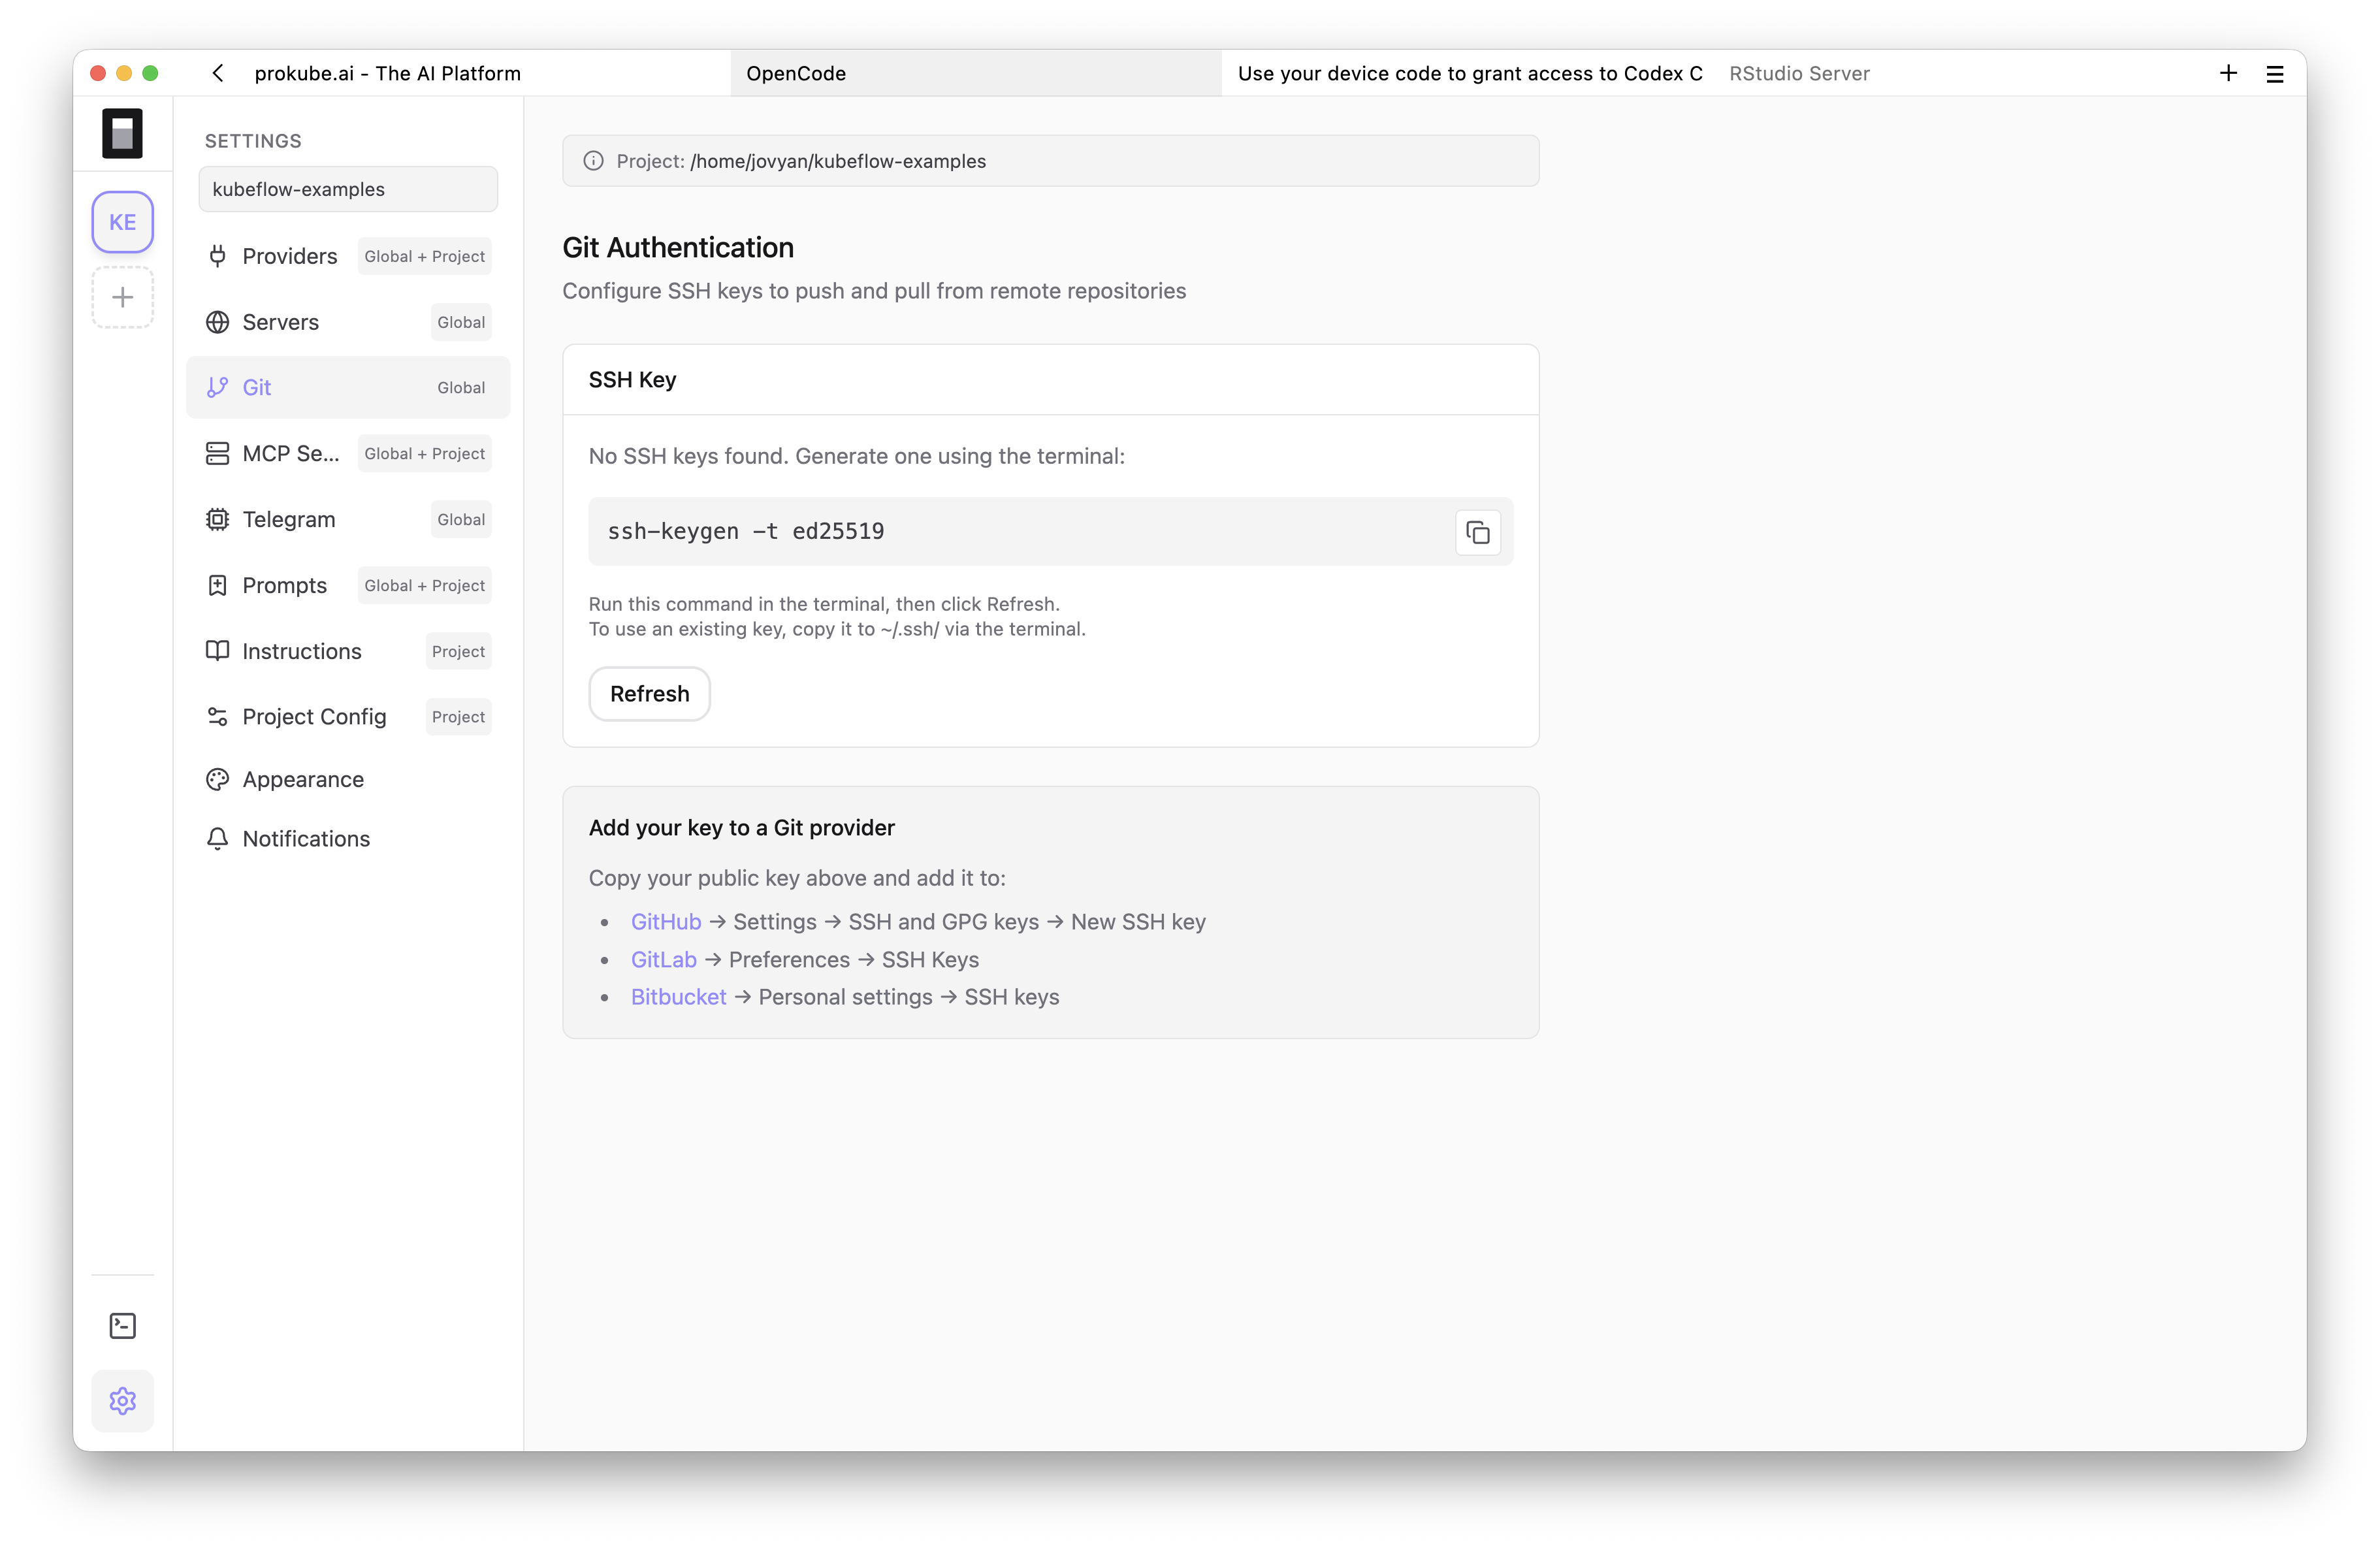2380x1548 pixels.
Task: Open the GitHub link
Action: [x=666, y=922]
